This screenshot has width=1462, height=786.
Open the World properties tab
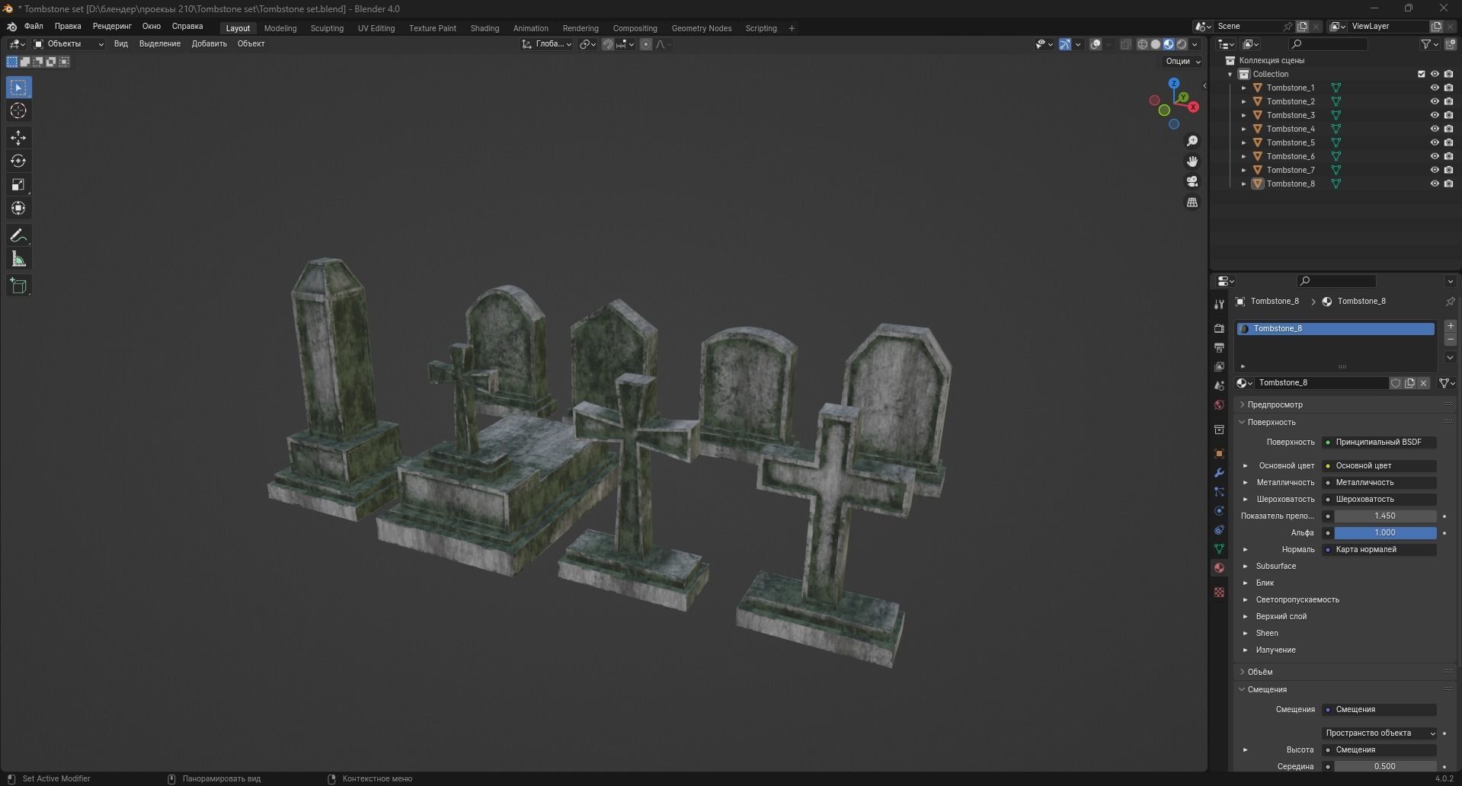1219,405
